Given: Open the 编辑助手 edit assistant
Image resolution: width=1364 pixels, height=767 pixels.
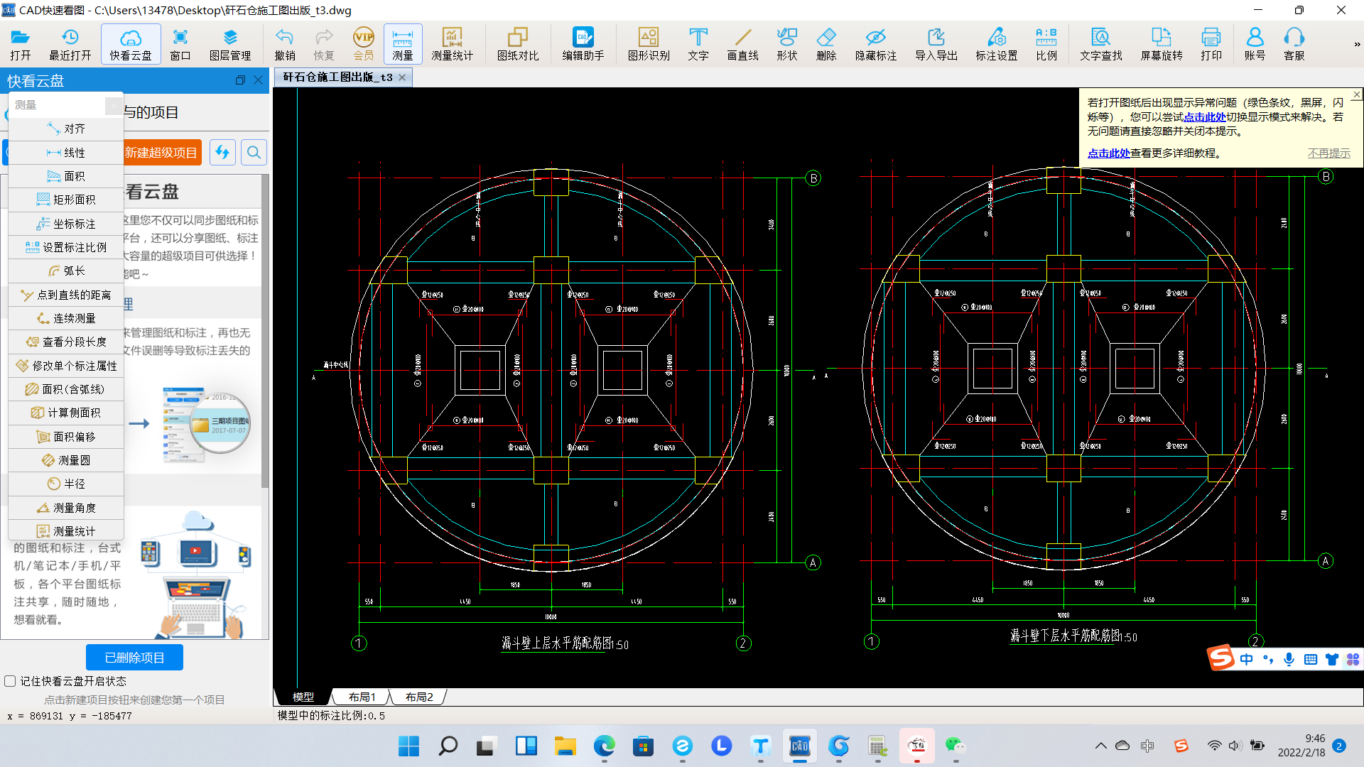Looking at the screenshot, I should 583,44.
